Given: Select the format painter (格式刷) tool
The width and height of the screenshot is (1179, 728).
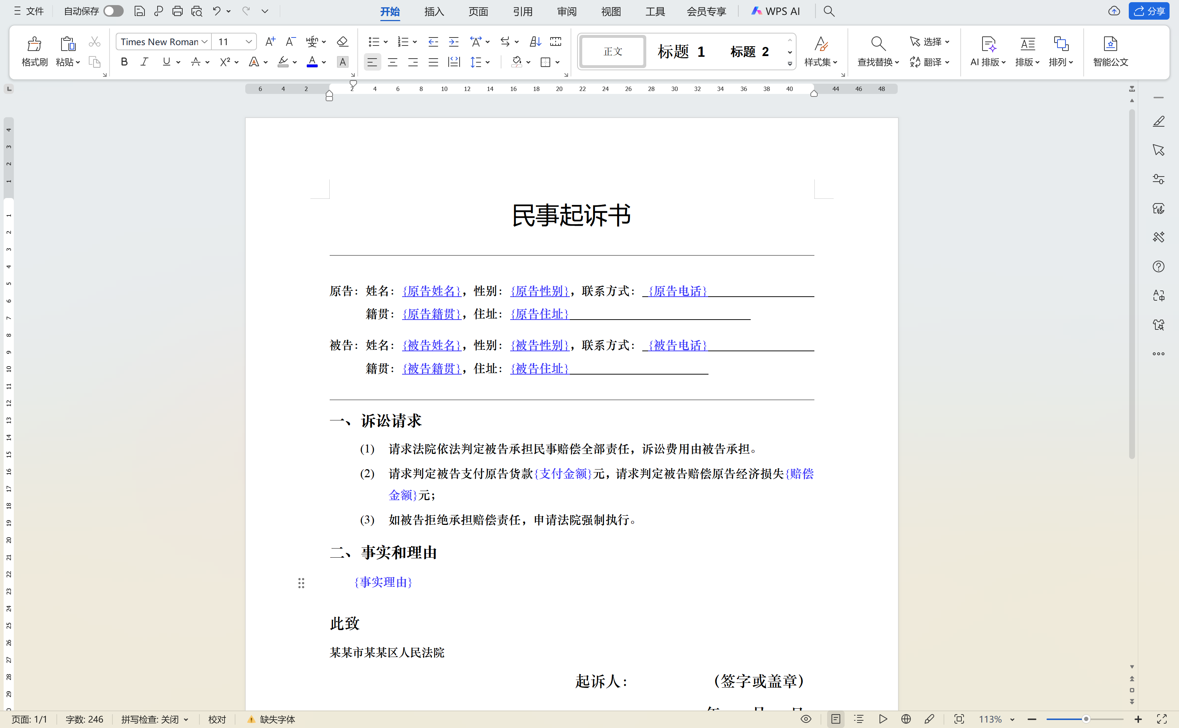Looking at the screenshot, I should (34, 50).
